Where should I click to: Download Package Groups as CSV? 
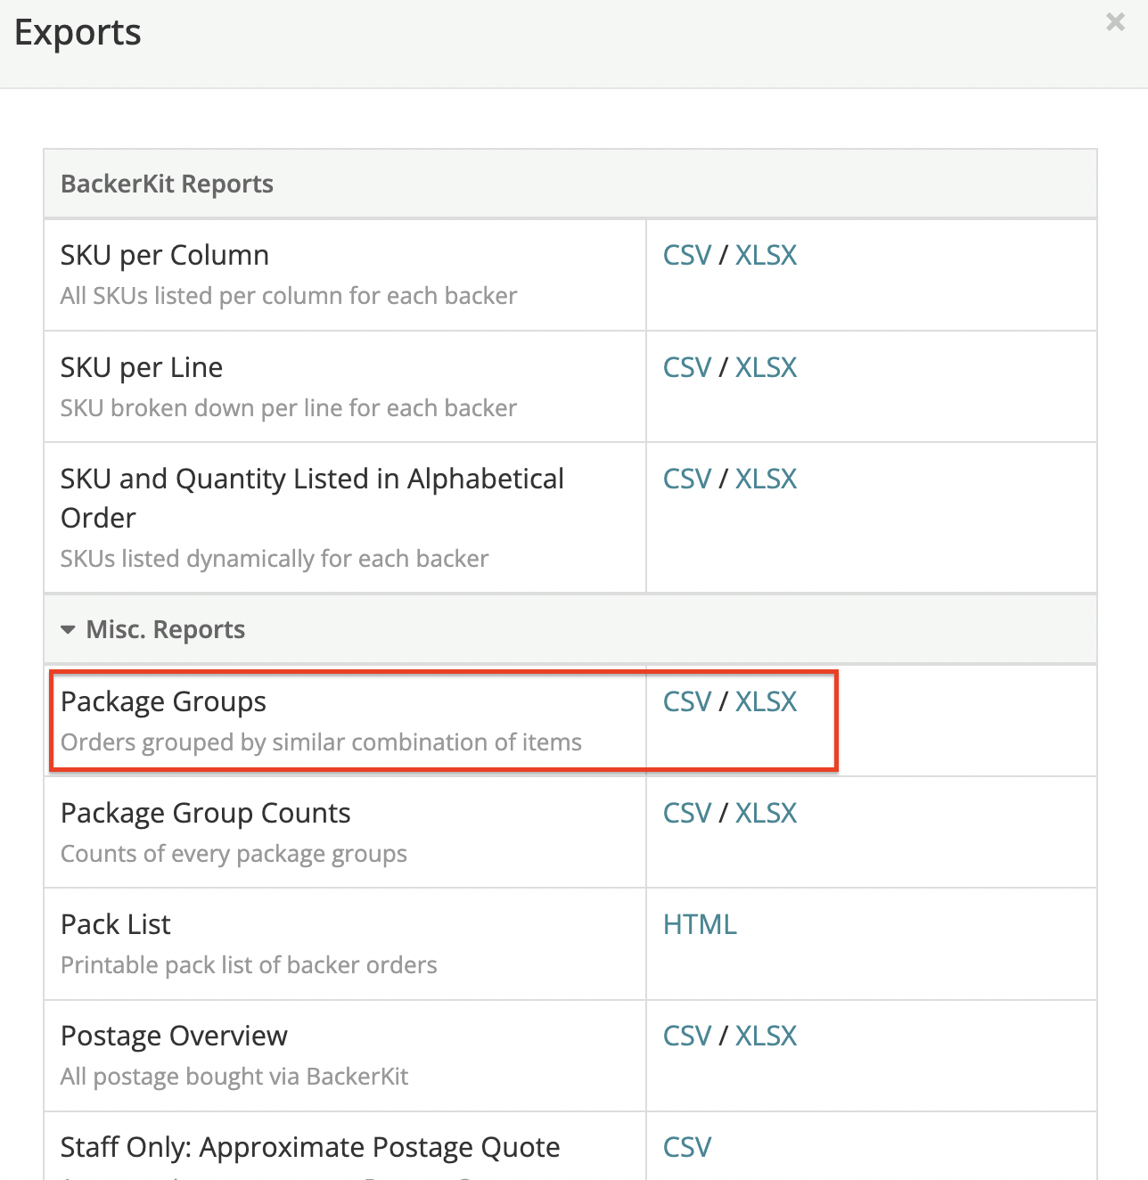(x=687, y=702)
